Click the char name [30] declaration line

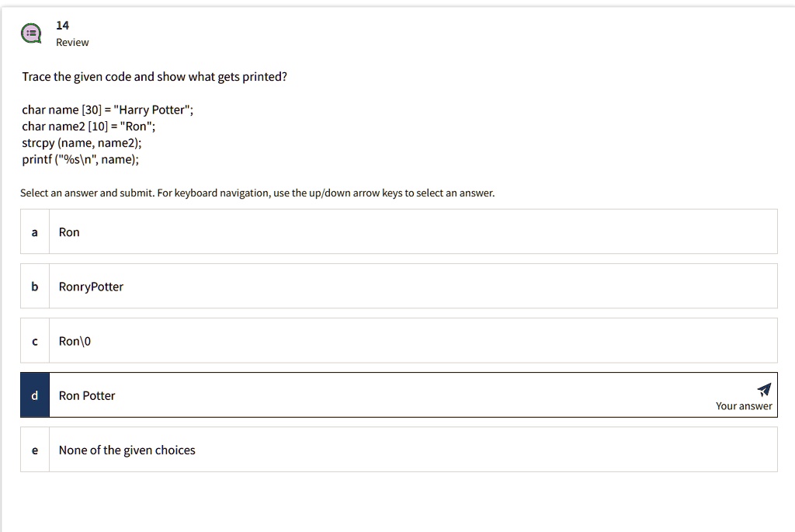pyautogui.click(x=107, y=110)
